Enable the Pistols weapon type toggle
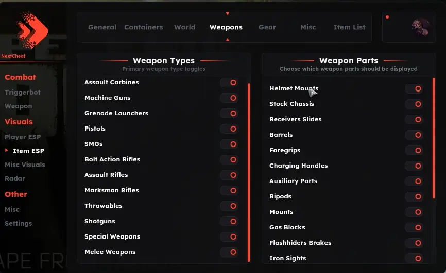The width and height of the screenshot is (446, 273). 229,129
